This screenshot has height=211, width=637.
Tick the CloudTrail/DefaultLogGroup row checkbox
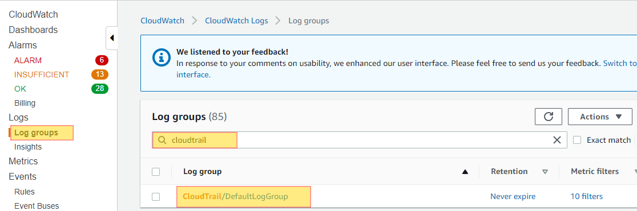coord(156,197)
